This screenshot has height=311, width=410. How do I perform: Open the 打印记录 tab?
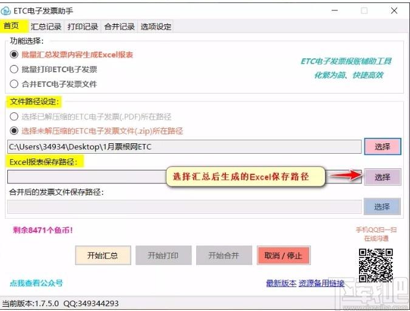click(83, 27)
